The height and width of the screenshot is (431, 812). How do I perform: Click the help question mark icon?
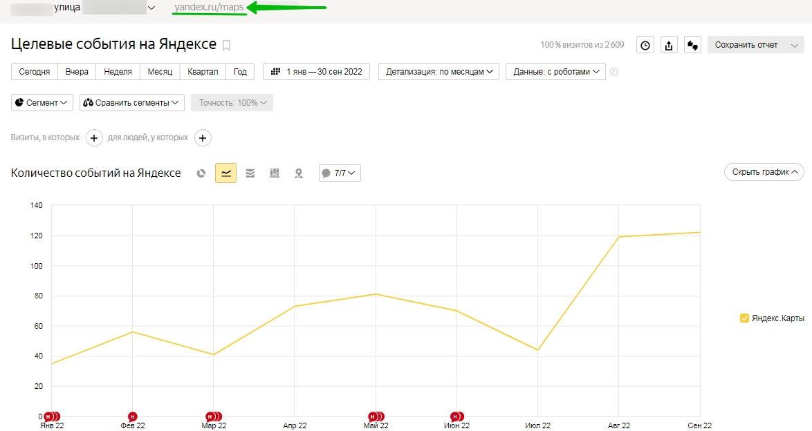coord(613,72)
